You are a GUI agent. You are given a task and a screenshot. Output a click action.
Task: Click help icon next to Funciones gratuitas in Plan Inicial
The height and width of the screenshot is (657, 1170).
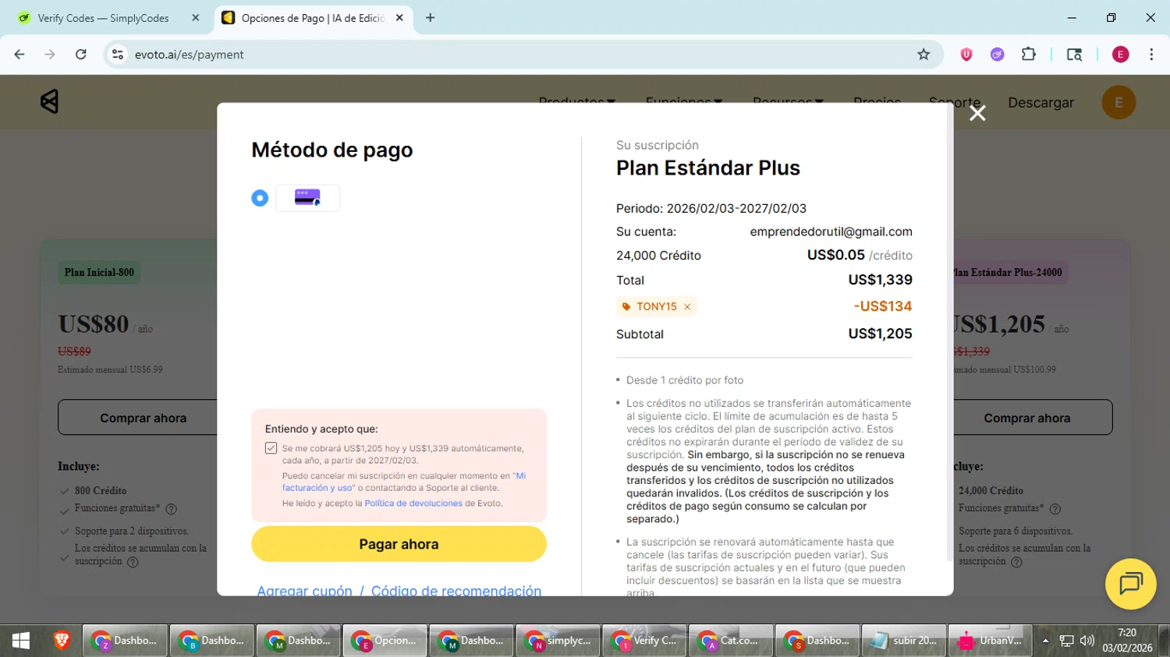point(171,509)
